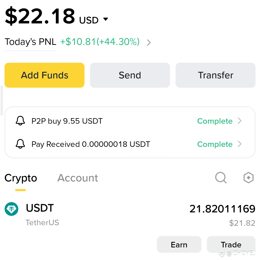Click the Transfer button
This screenshot has height=260, width=258.
[215, 75]
